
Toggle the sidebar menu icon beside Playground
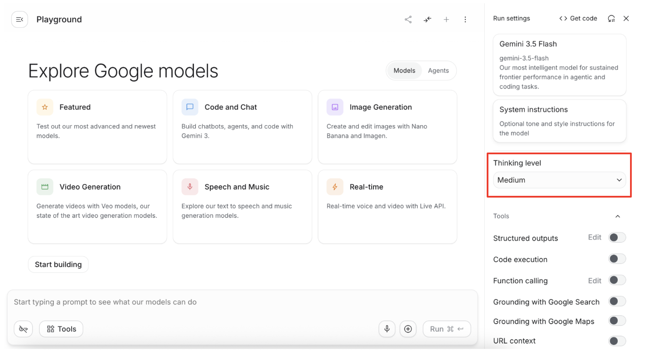20,19
